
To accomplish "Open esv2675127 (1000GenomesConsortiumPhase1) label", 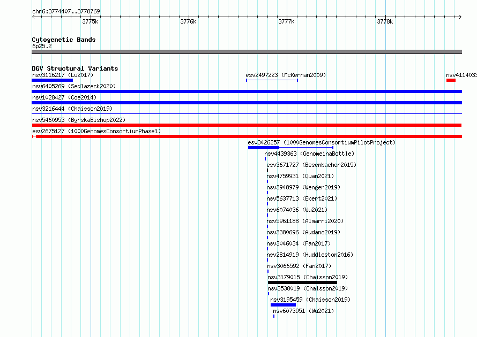I will (x=96, y=131).
